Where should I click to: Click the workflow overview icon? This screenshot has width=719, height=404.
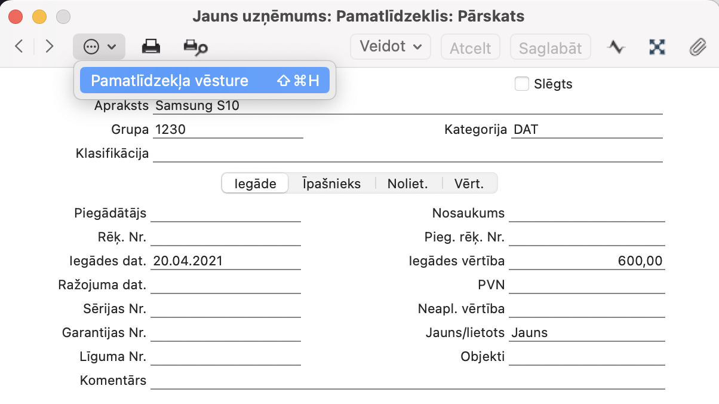657,47
